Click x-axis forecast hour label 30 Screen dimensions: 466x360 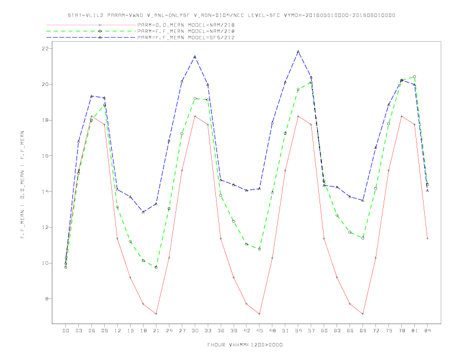coord(195,331)
